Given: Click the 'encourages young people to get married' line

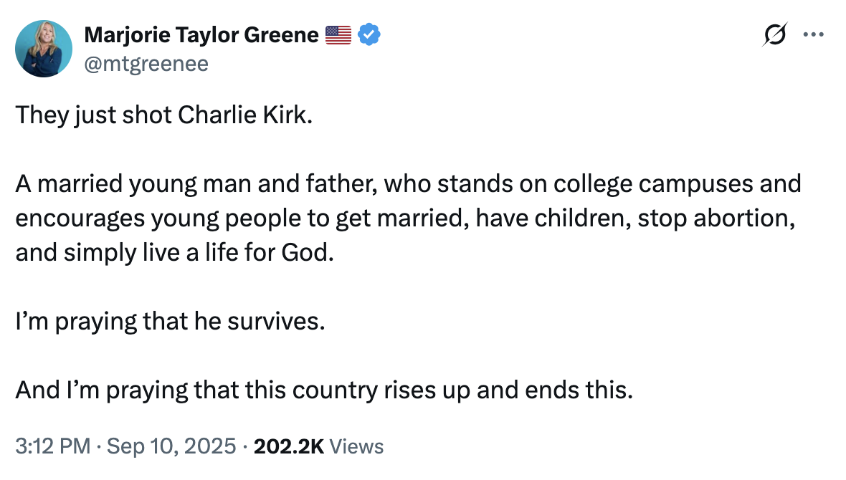Looking at the screenshot, I should pyautogui.click(x=406, y=219).
